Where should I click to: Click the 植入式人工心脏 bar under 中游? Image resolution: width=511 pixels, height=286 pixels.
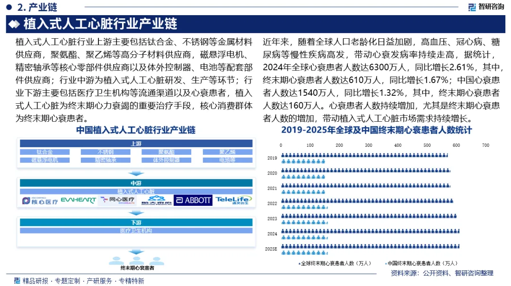(136, 192)
